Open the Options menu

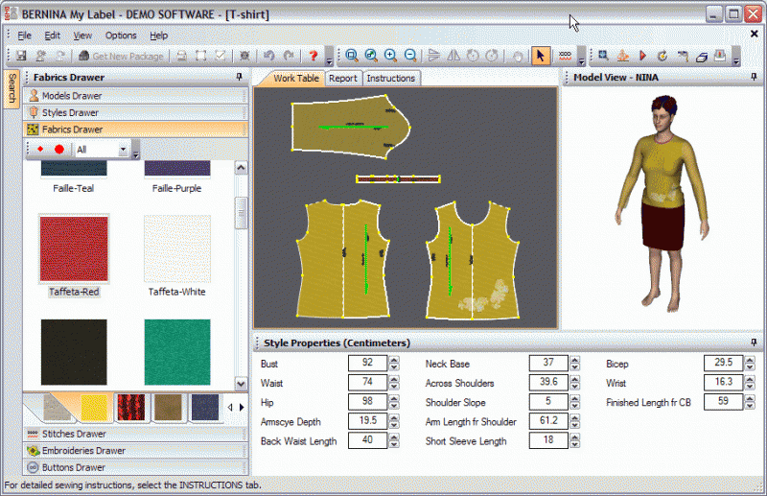tap(121, 35)
